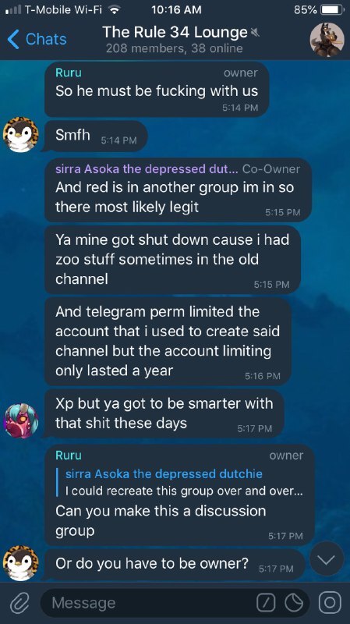Tap the muted speaker icon by title

click(x=255, y=33)
